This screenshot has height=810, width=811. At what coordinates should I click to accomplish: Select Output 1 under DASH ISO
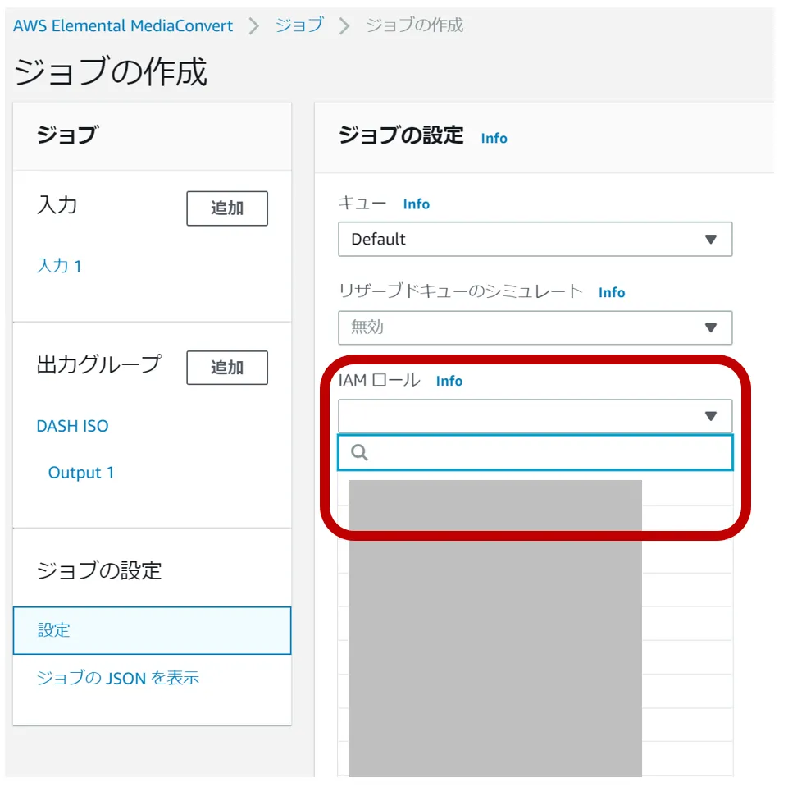click(x=80, y=473)
